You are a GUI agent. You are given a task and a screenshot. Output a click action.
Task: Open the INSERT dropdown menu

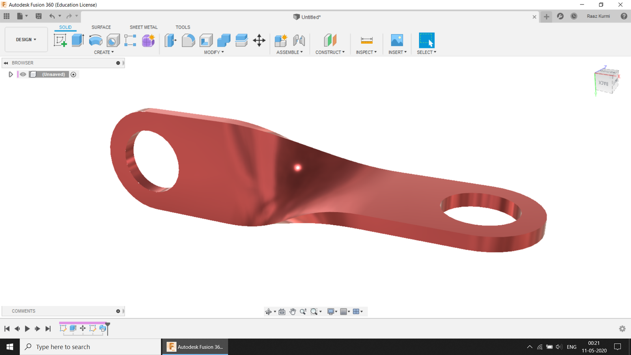coord(397,52)
